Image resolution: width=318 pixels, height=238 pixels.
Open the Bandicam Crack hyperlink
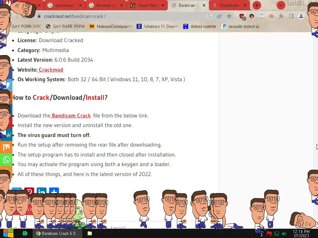71,116
